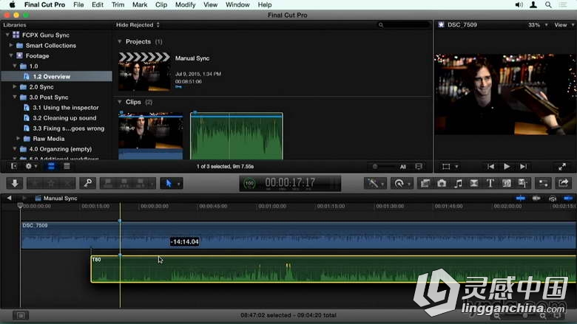Click the clip appearance icon in browser
The width and height of the screenshot is (577, 324).
(x=419, y=167)
